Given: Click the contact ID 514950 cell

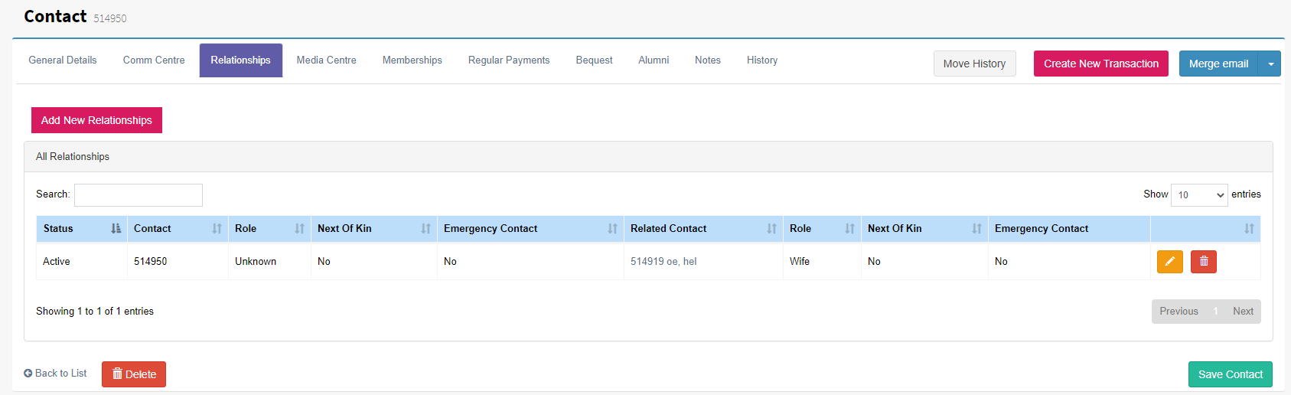Looking at the screenshot, I should click(x=178, y=262).
